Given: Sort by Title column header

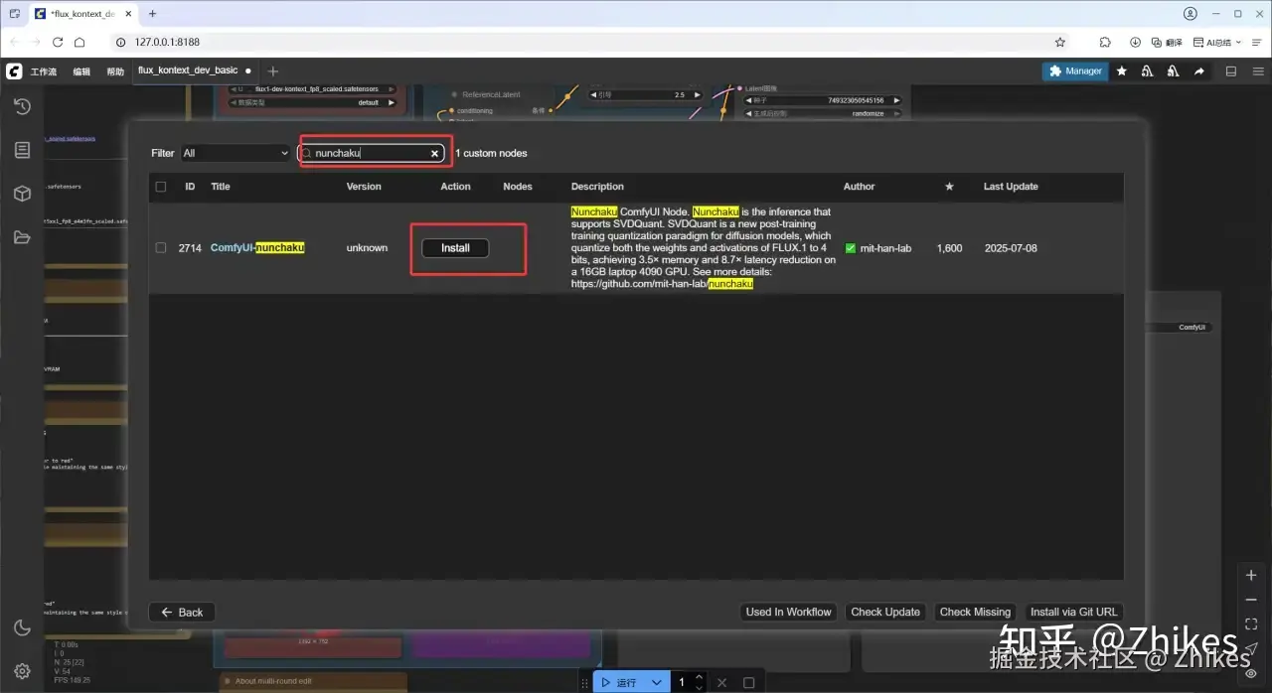Looking at the screenshot, I should click(x=221, y=187).
